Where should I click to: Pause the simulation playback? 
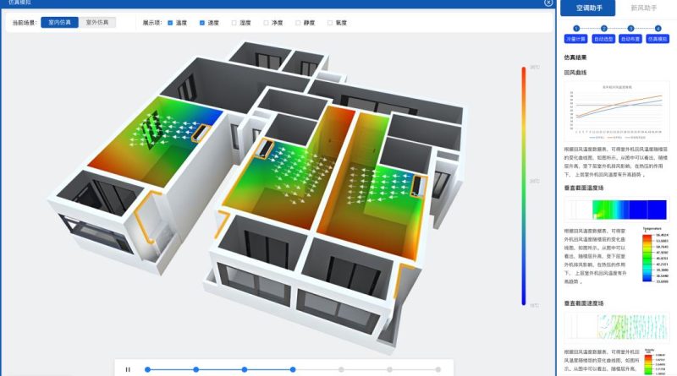click(x=128, y=369)
